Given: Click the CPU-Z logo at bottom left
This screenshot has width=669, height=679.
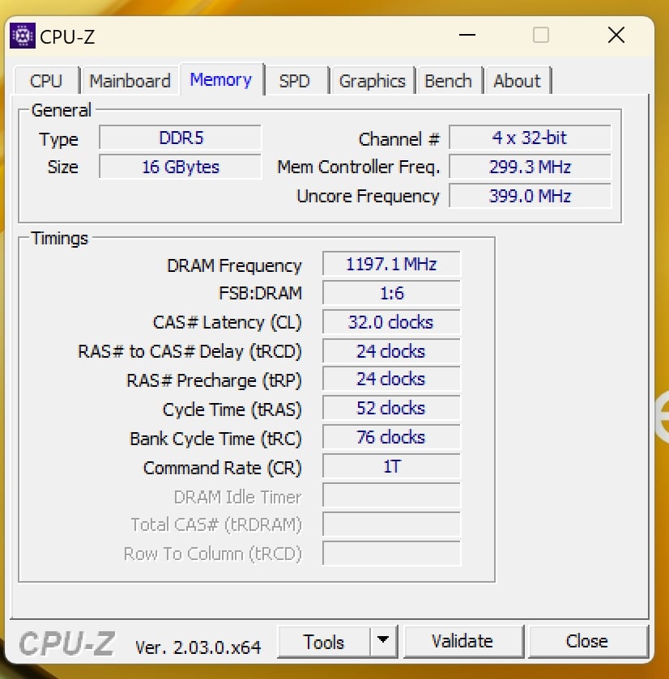Looking at the screenshot, I should [x=66, y=643].
